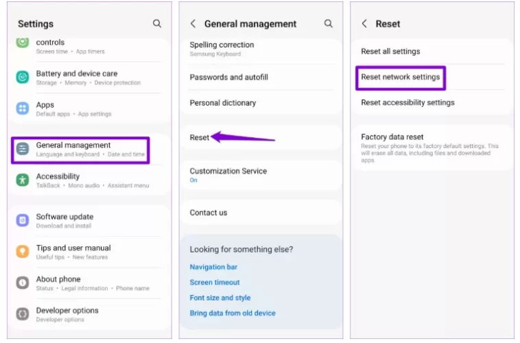Tap the Tips and user manual icon
Viewport: 520px width, 343px height.
pyautogui.click(x=23, y=251)
